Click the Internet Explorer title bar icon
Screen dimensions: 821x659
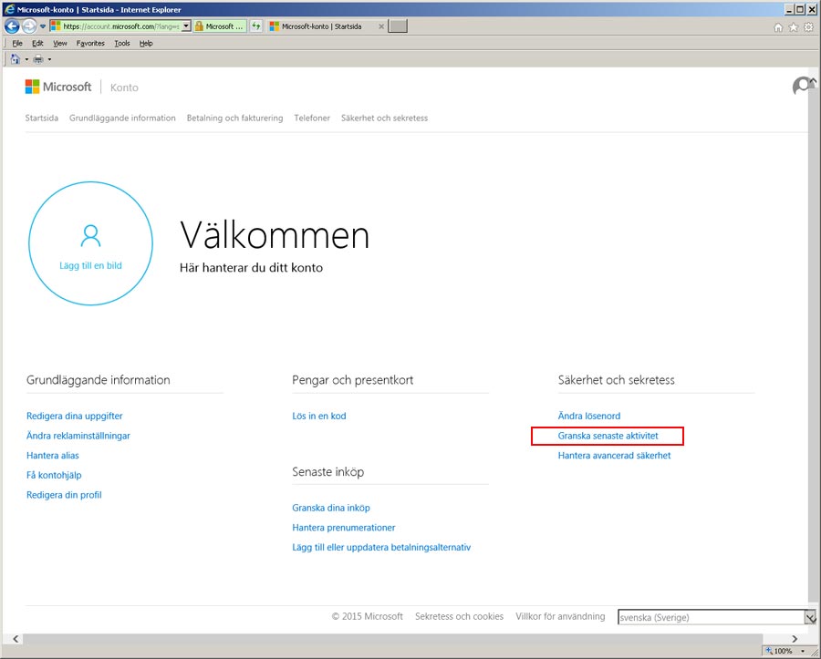(9, 9)
